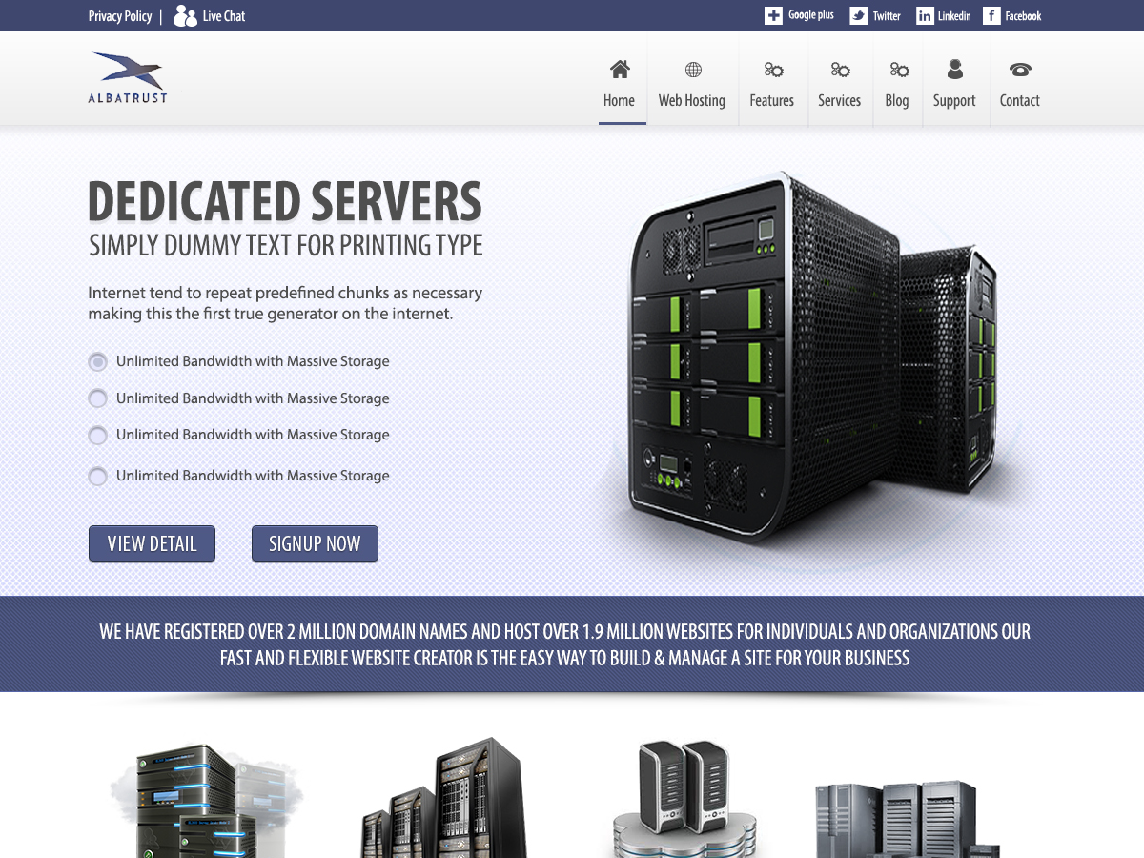Click the black server racks thumbnail

click(x=444, y=799)
